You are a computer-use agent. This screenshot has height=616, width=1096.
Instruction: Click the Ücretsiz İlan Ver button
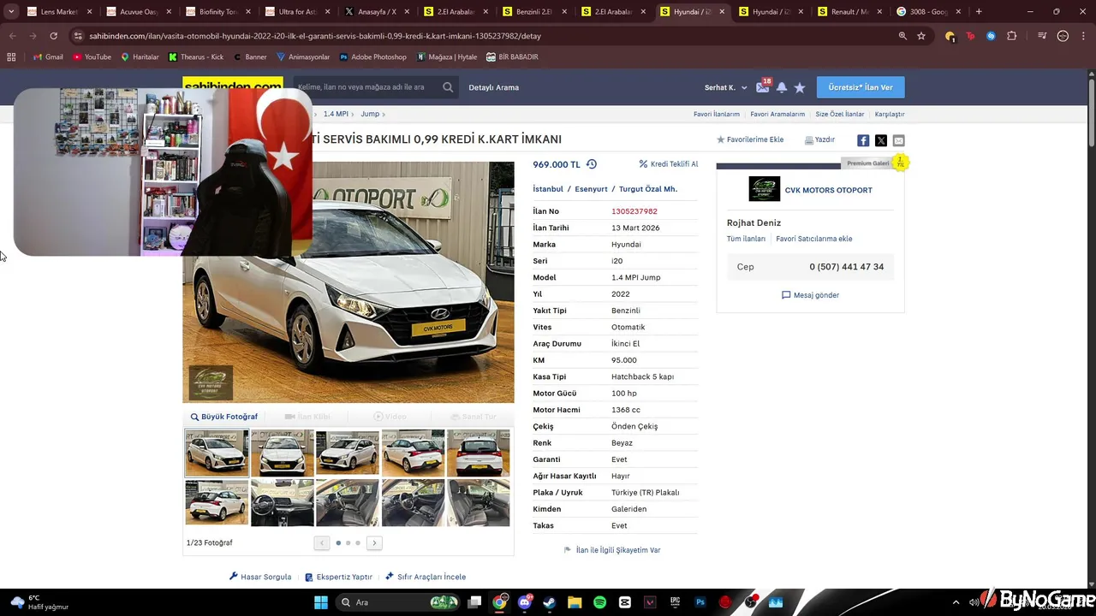[861, 87]
